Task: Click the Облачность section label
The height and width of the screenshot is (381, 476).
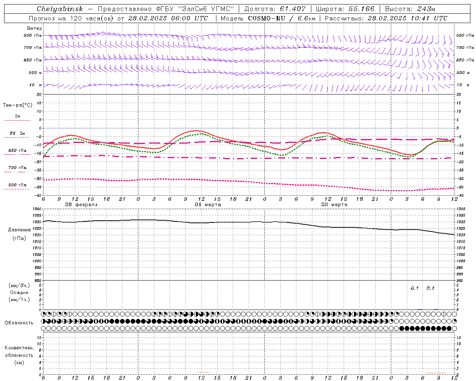Action: (x=19, y=323)
